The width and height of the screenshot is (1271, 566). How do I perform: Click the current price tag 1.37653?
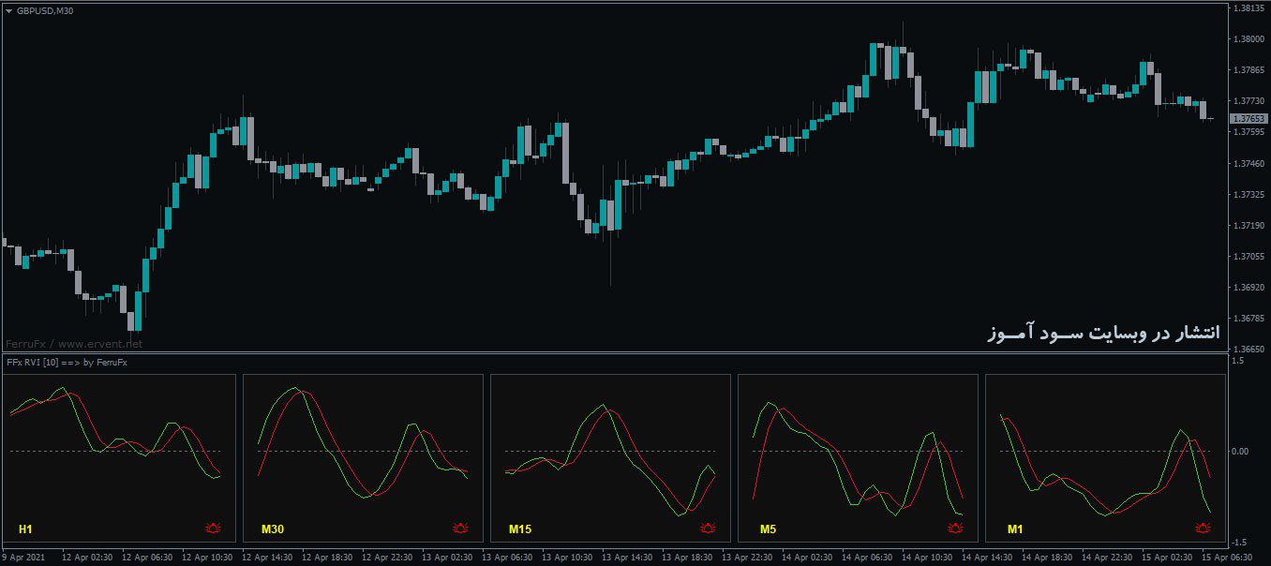(1248, 119)
